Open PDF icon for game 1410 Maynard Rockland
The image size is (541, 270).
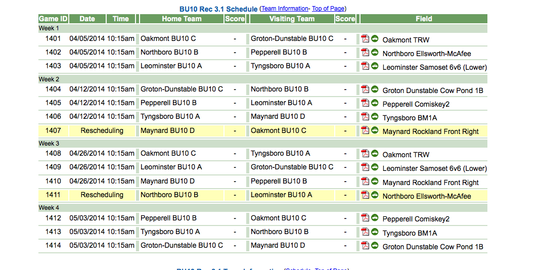(365, 181)
